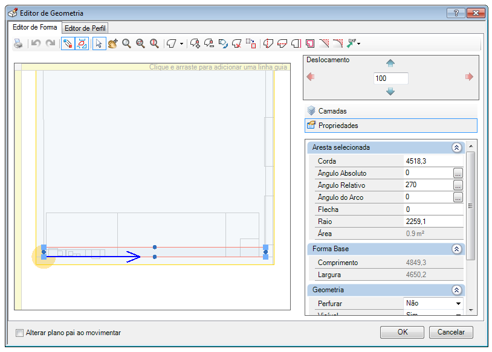Click the add shape plus tool

[195, 43]
